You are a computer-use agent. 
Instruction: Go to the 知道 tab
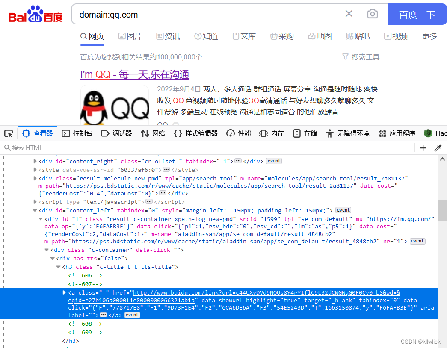point(206,36)
